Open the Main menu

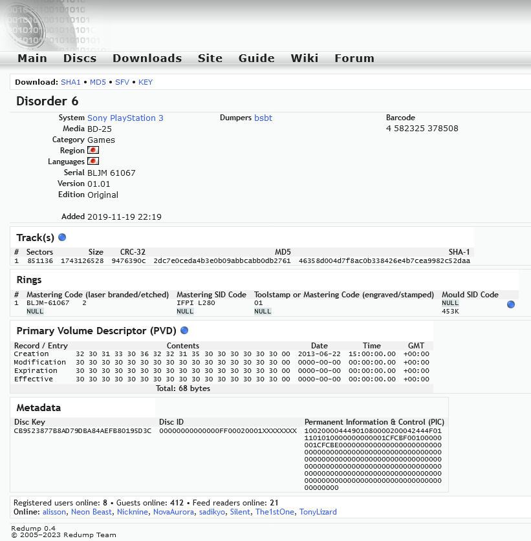[x=32, y=58]
